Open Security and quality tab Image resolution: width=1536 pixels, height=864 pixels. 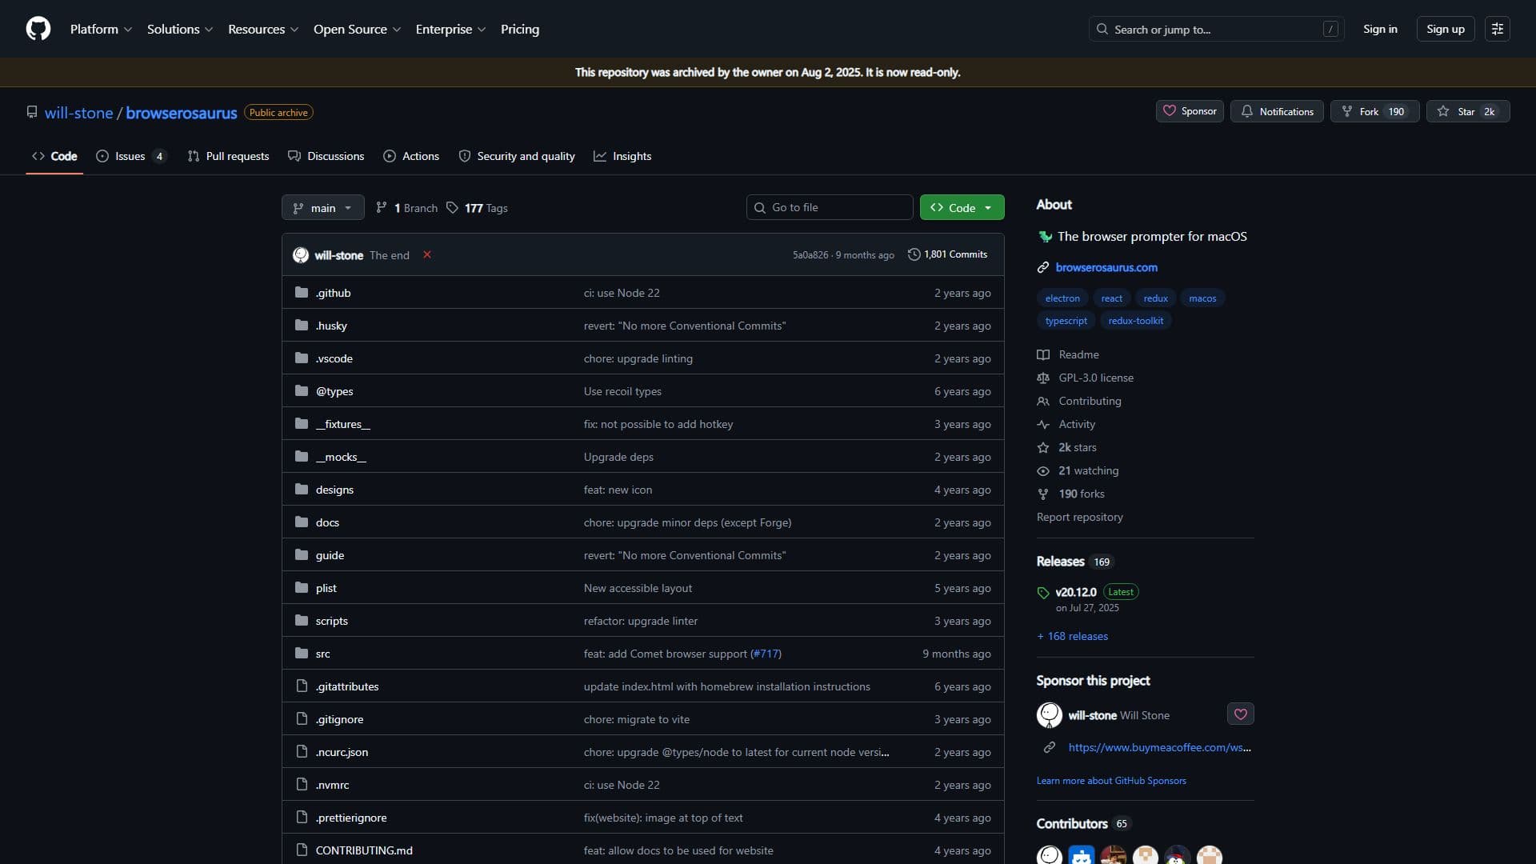point(517,156)
